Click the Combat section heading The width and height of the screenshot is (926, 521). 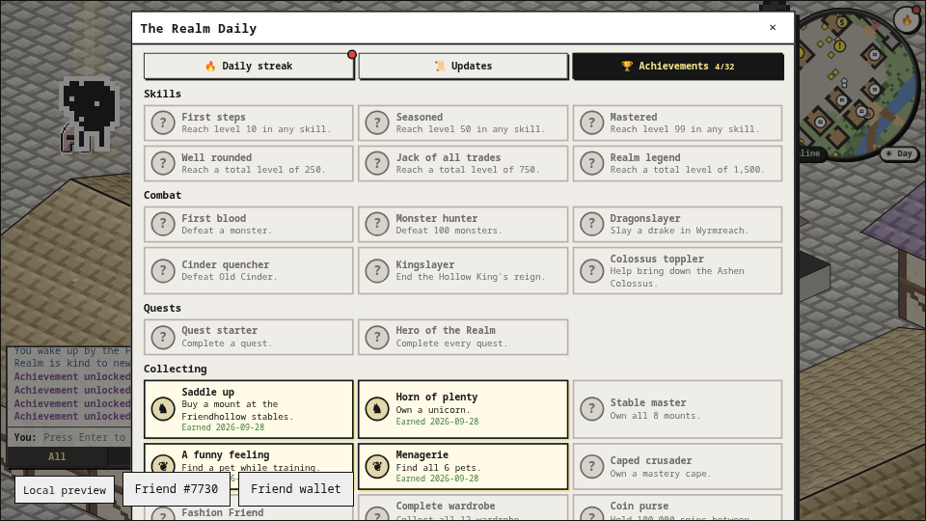162,195
